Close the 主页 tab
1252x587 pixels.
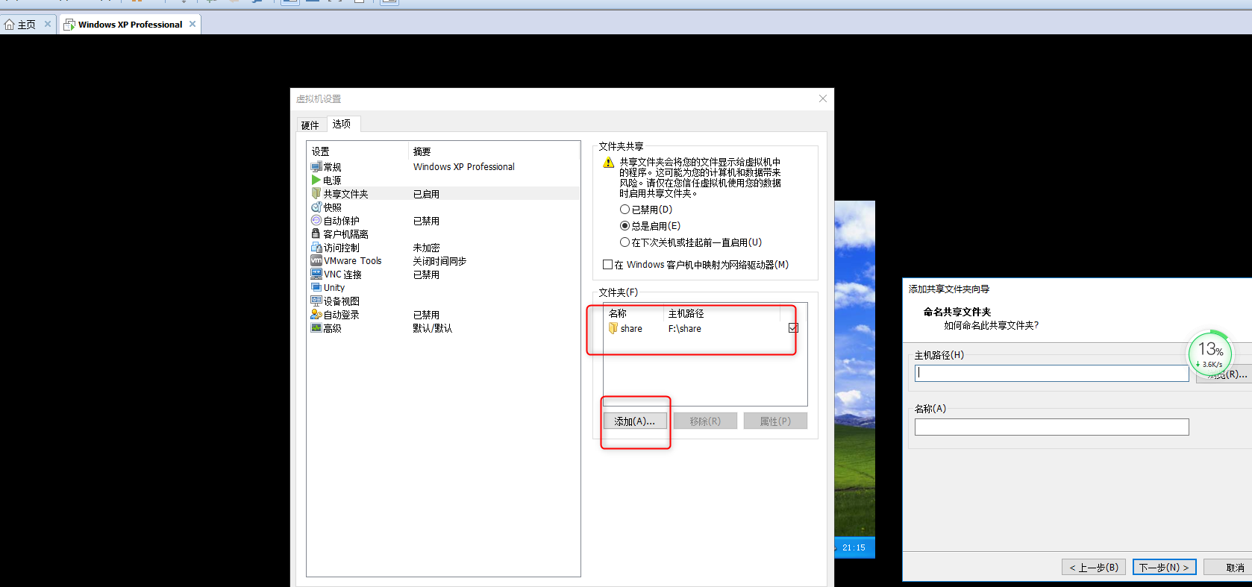coord(48,24)
